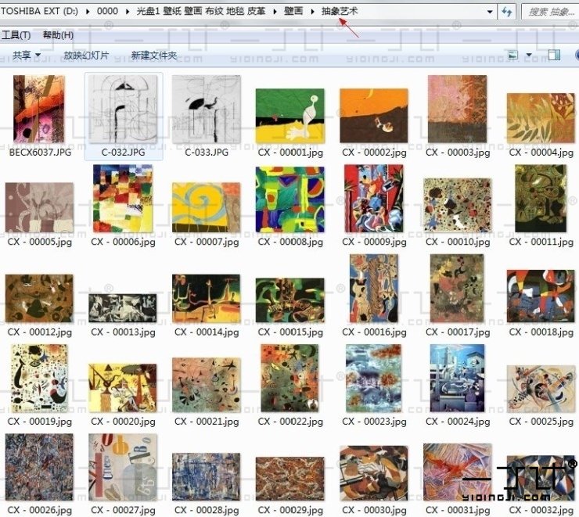Select thumbnail CX - 00008.jpg
The height and width of the screenshot is (517, 579).
click(289, 199)
